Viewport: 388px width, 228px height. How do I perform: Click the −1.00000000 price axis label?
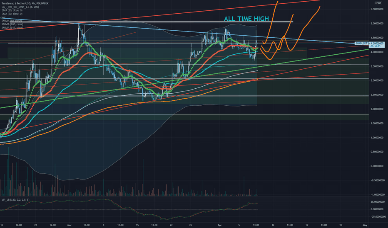coord(378,194)
